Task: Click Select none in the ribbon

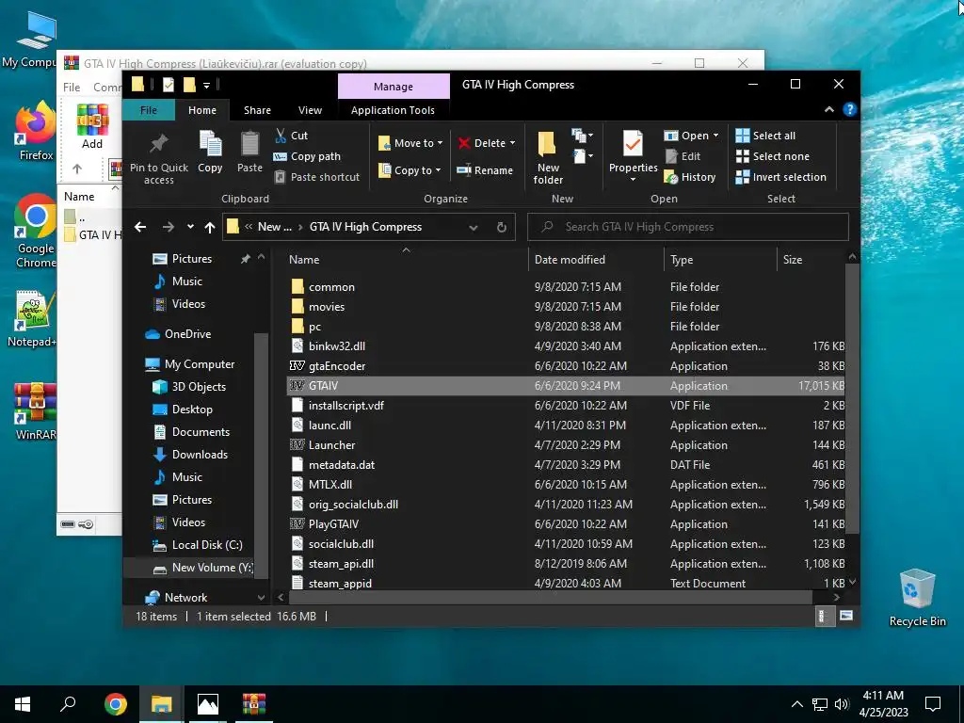Action: (773, 156)
